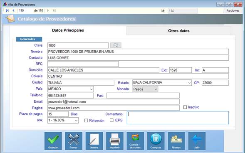Switch to Datos Principales tab
Image resolution: width=245 pixels, height=153 pixels.
pyautogui.click(x=68, y=30)
